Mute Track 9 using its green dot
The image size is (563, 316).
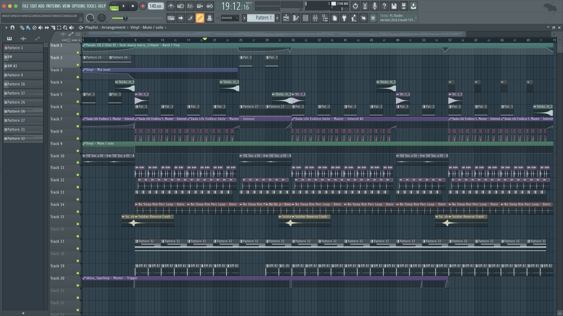tap(78, 151)
